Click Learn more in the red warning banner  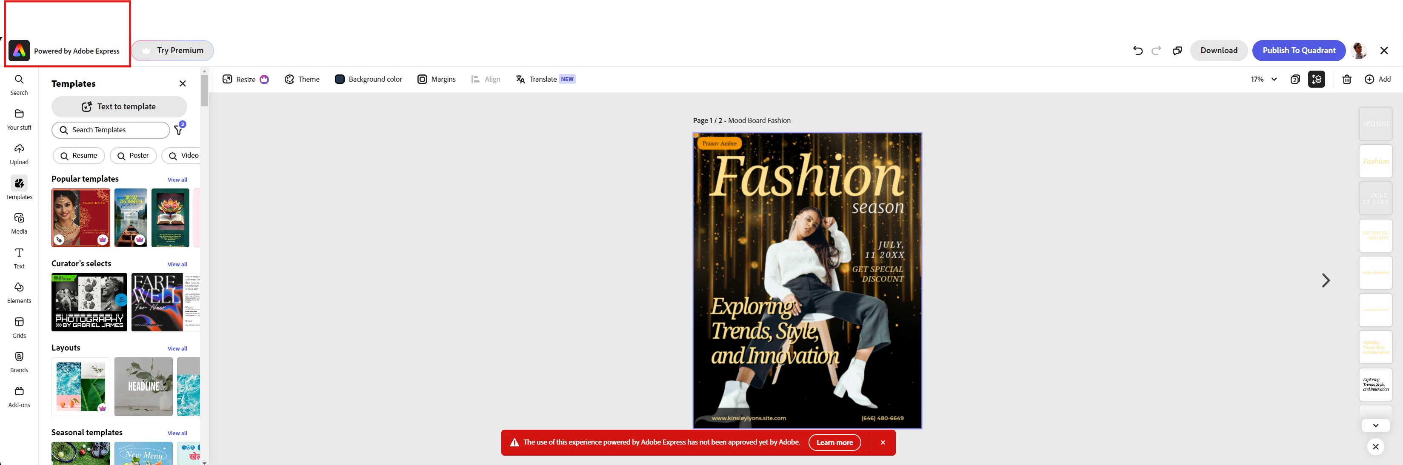pyautogui.click(x=834, y=442)
